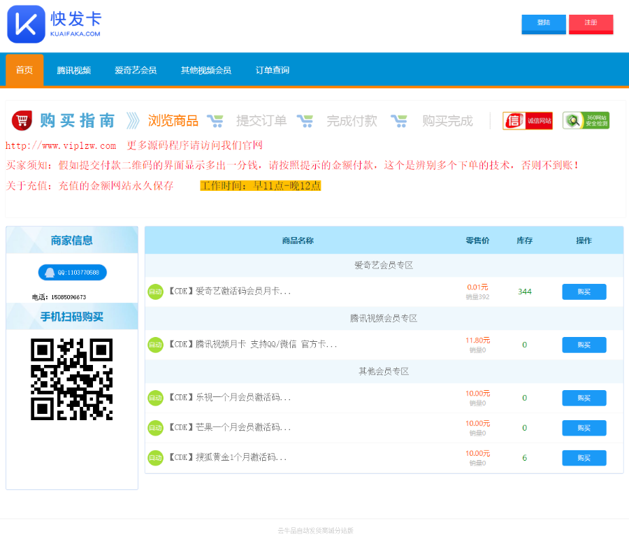This screenshot has width=629, height=560.
Task: Click the 自动 icon beside 腾讯视频月卡
Action: (155, 344)
